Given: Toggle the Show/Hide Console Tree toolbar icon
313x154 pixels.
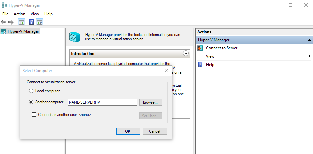Looking at the screenshot, I should pos(21,22).
